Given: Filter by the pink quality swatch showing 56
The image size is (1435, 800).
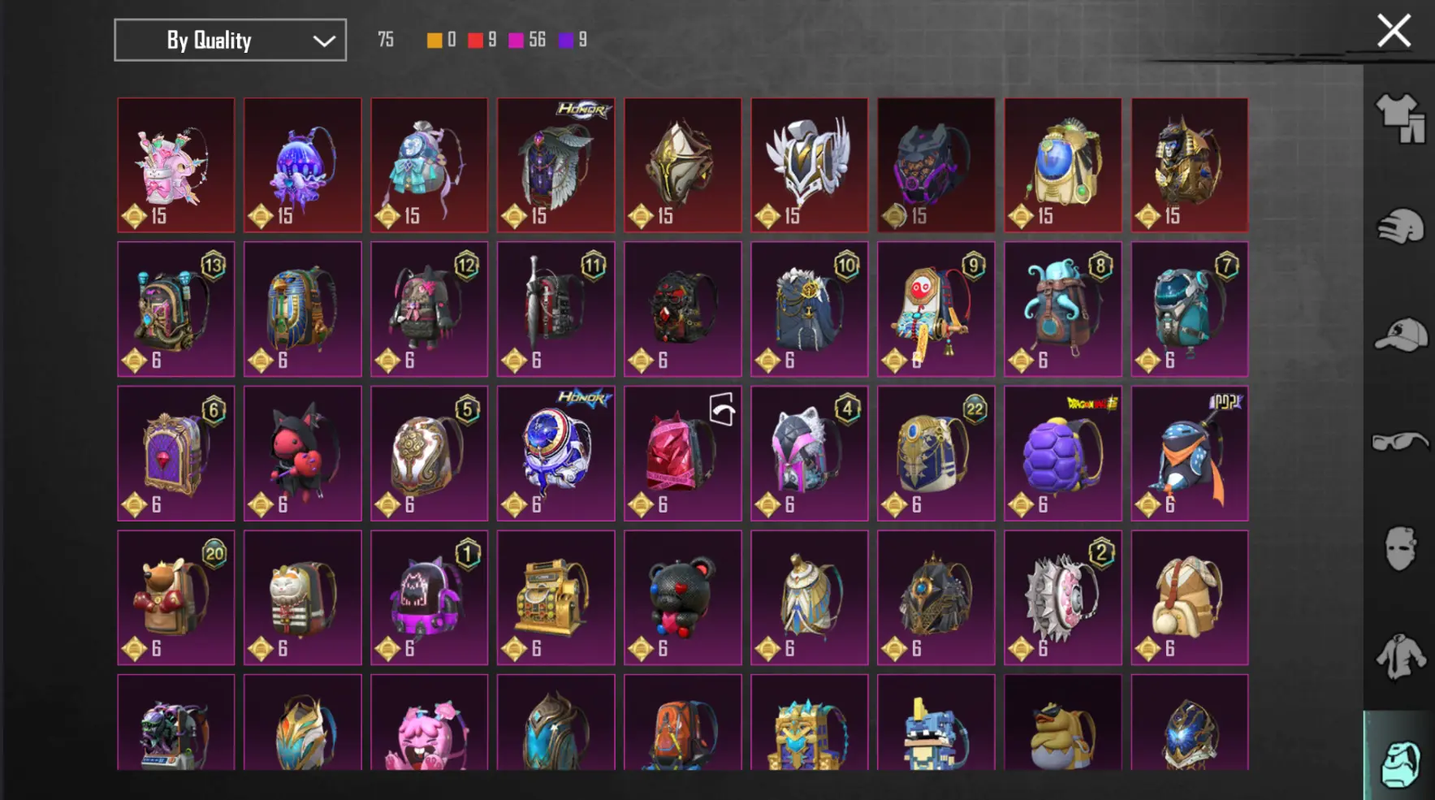Looking at the screenshot, I should tap(516, 40).
